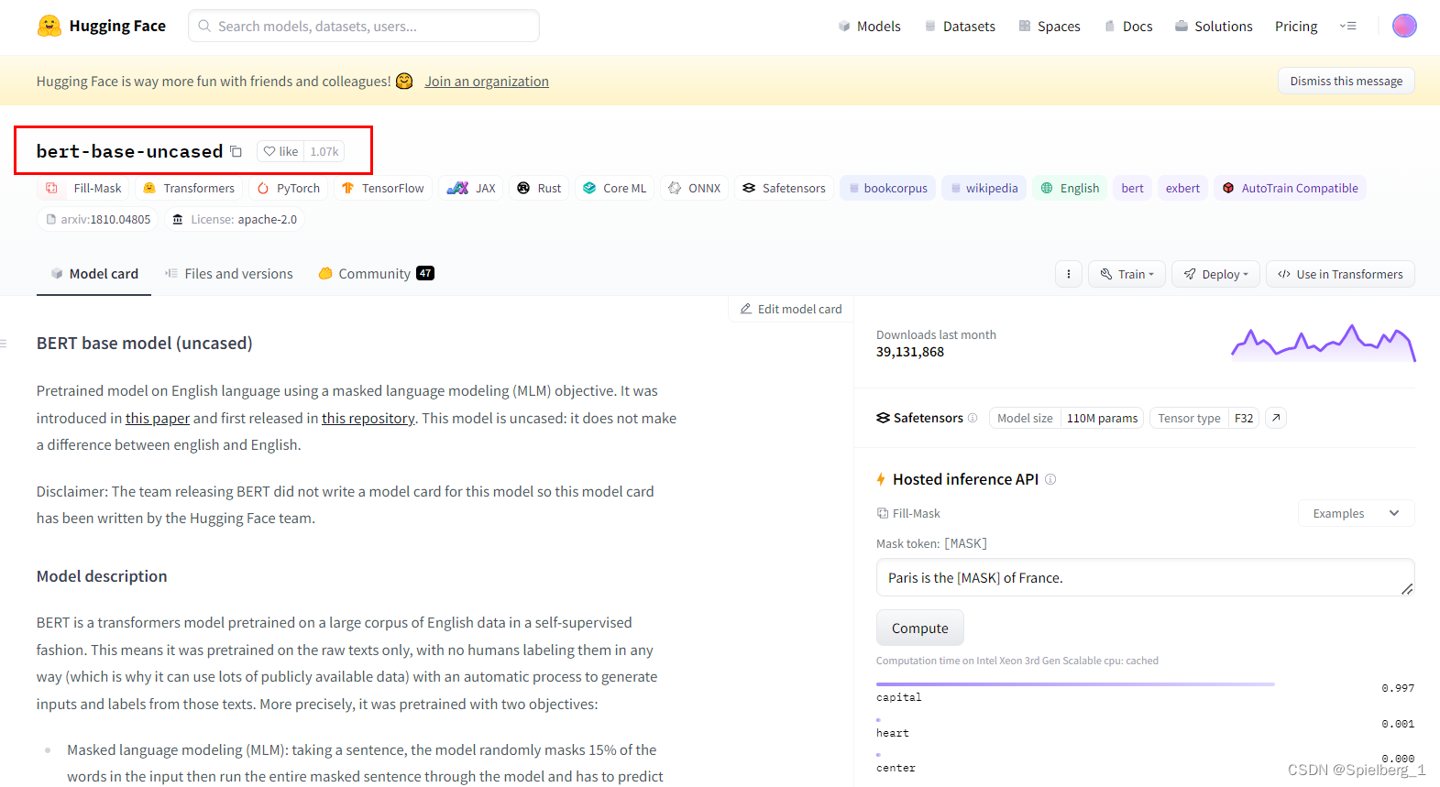Select the bert tag
Viewport: 1440px width, 787px height.
(x=1133, y=188)
